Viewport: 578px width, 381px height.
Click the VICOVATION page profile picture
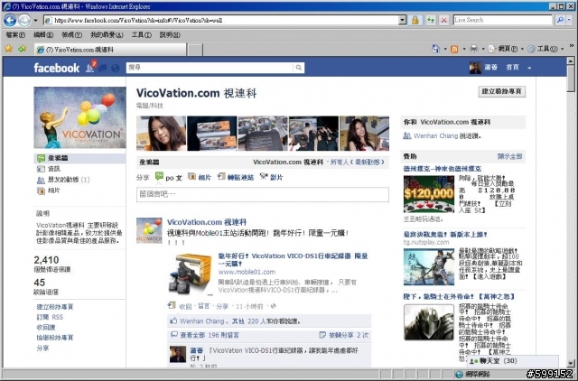point(79,117)
